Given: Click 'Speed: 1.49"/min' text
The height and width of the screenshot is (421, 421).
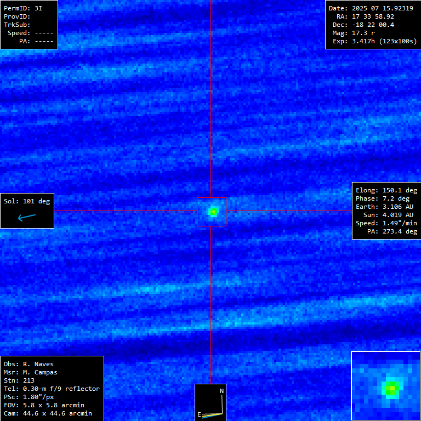Looking at the screenshot, I should click(386, 223).
